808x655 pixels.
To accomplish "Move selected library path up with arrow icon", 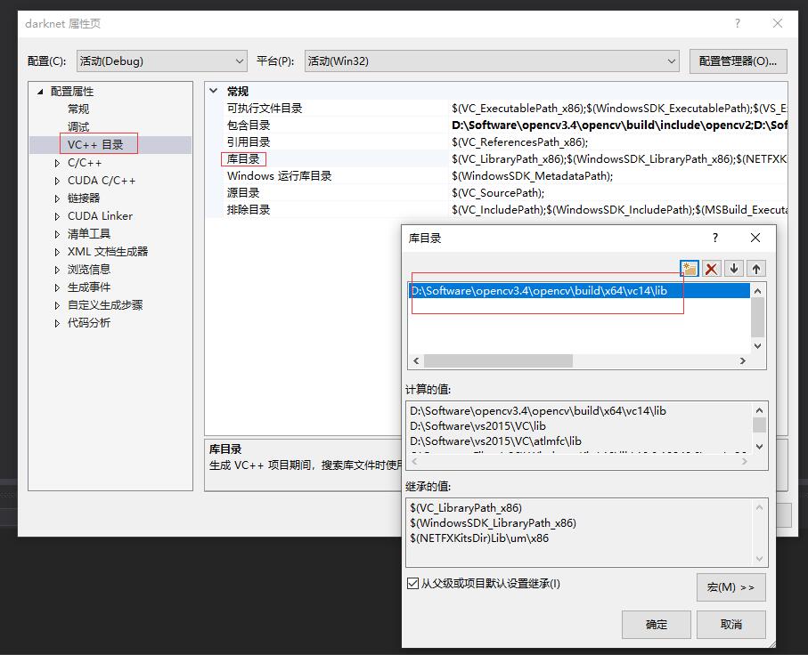I will point(756,268).
